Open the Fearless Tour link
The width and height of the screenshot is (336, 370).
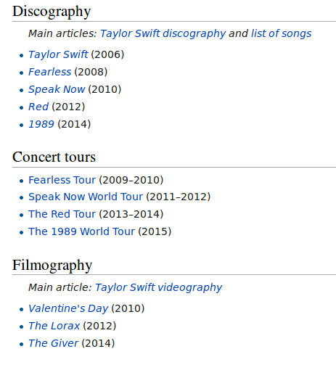(62, 180)
